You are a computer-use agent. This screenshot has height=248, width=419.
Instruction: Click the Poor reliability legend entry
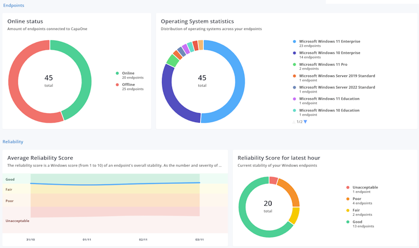point(359,201)
